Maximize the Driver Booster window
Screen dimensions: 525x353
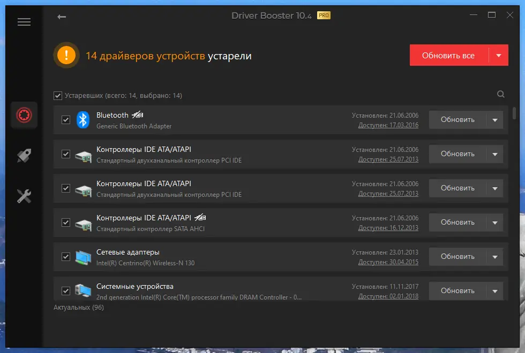coord(492,15)
